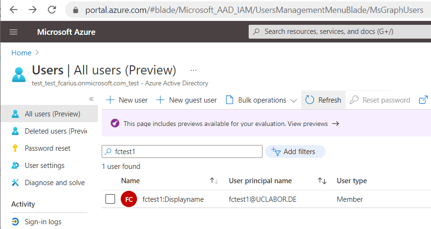Click the New guest user button

[186, 100]
